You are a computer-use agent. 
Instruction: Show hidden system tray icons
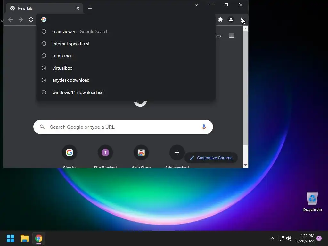pos(272,238)
